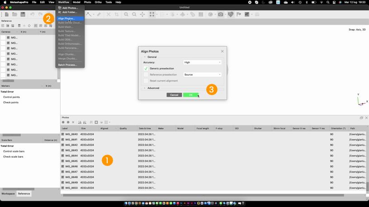Click the zoom out magnifier icon
This screenshot has height=207, width=369.
pyautogui.click(x=134, y=14)
